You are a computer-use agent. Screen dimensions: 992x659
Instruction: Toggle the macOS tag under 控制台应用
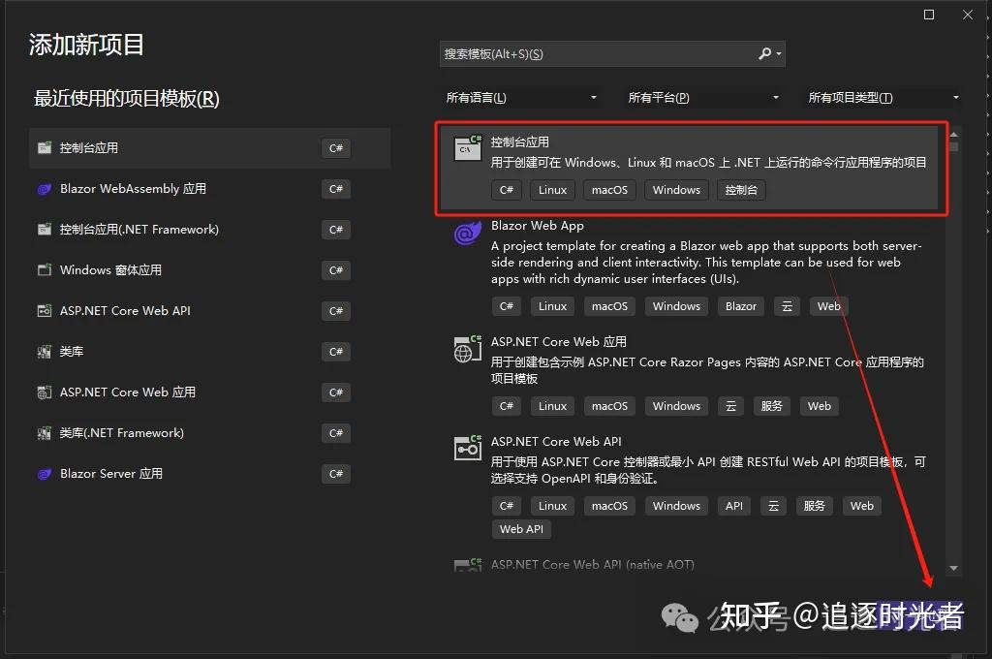click(x=609, y=190)
